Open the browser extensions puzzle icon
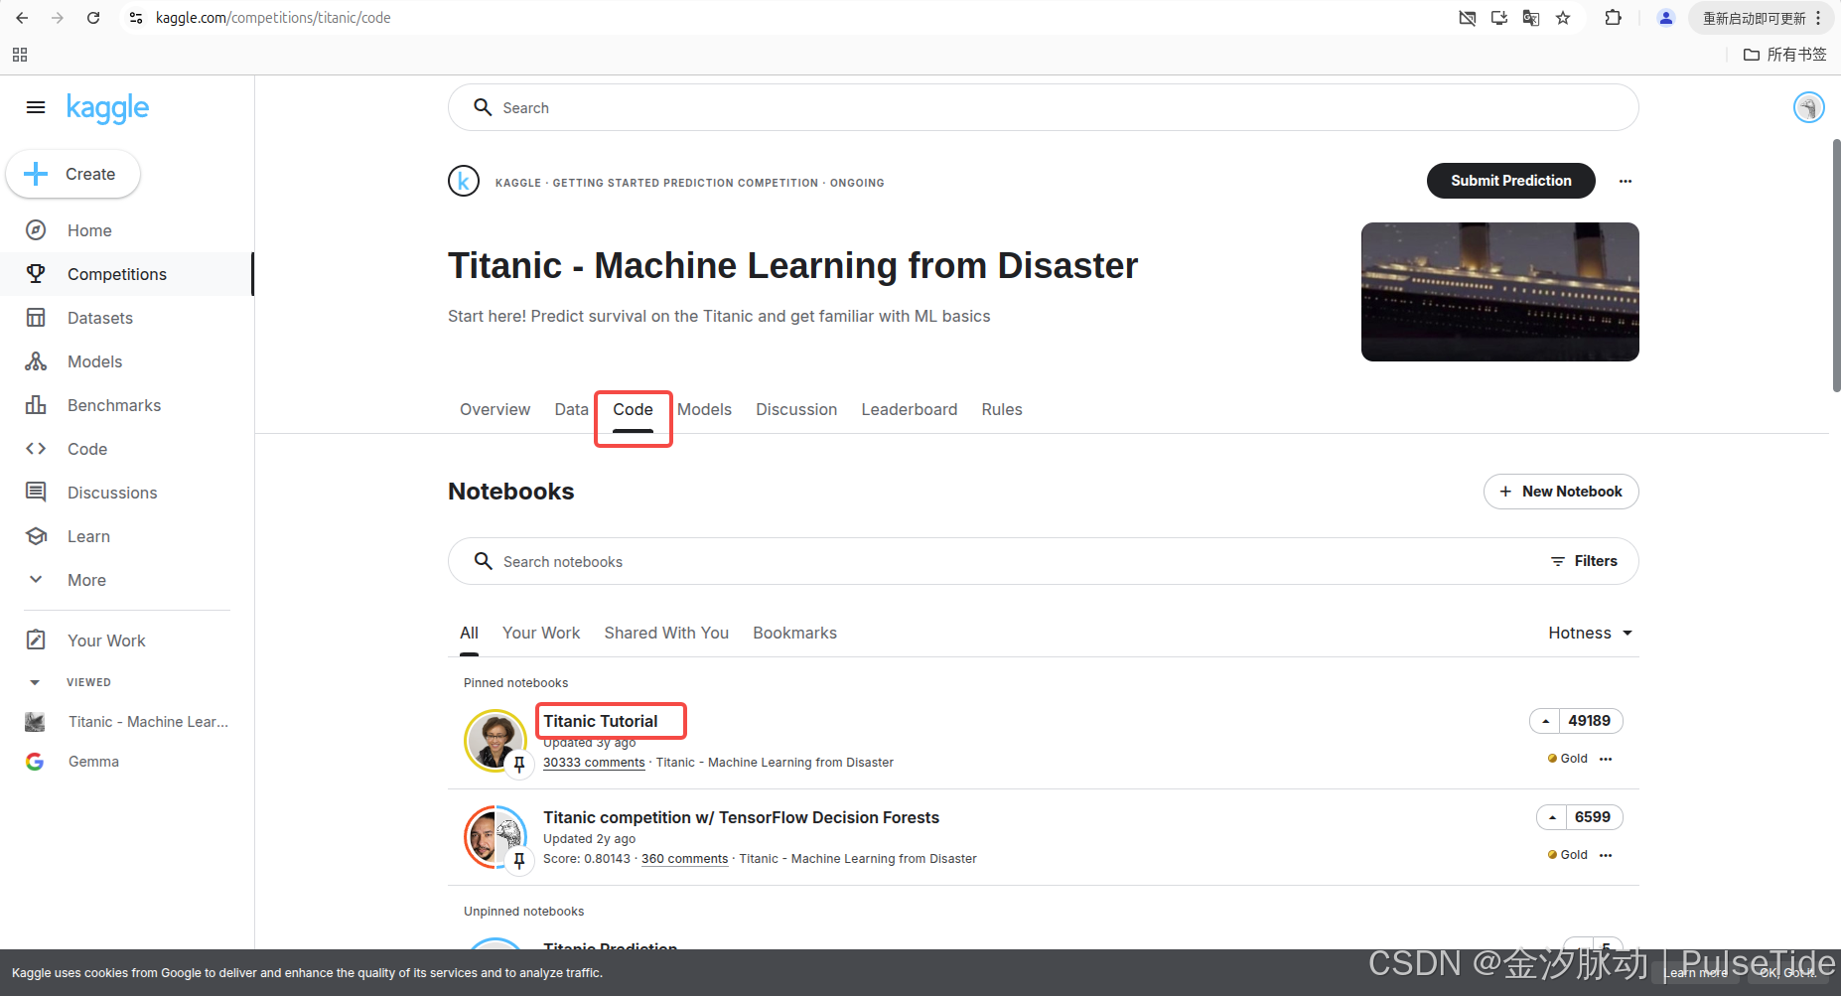This screenshot has width=1841, height=996. tap(1614, 18)
